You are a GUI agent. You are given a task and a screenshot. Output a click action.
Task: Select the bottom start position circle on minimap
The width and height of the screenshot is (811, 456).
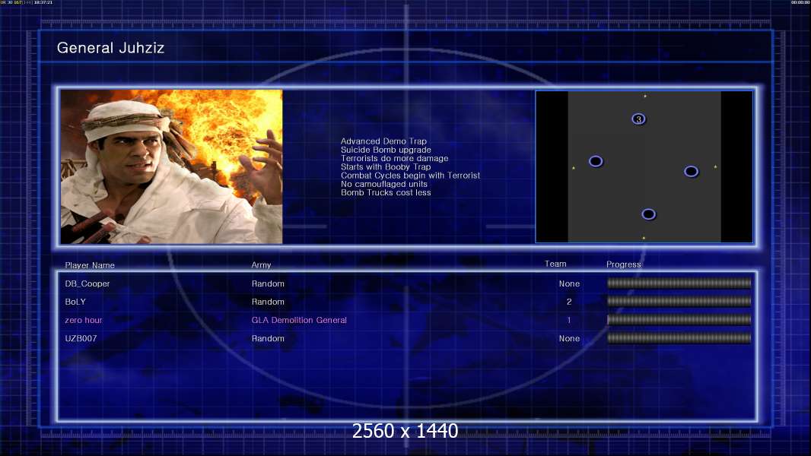coord(649,214)
